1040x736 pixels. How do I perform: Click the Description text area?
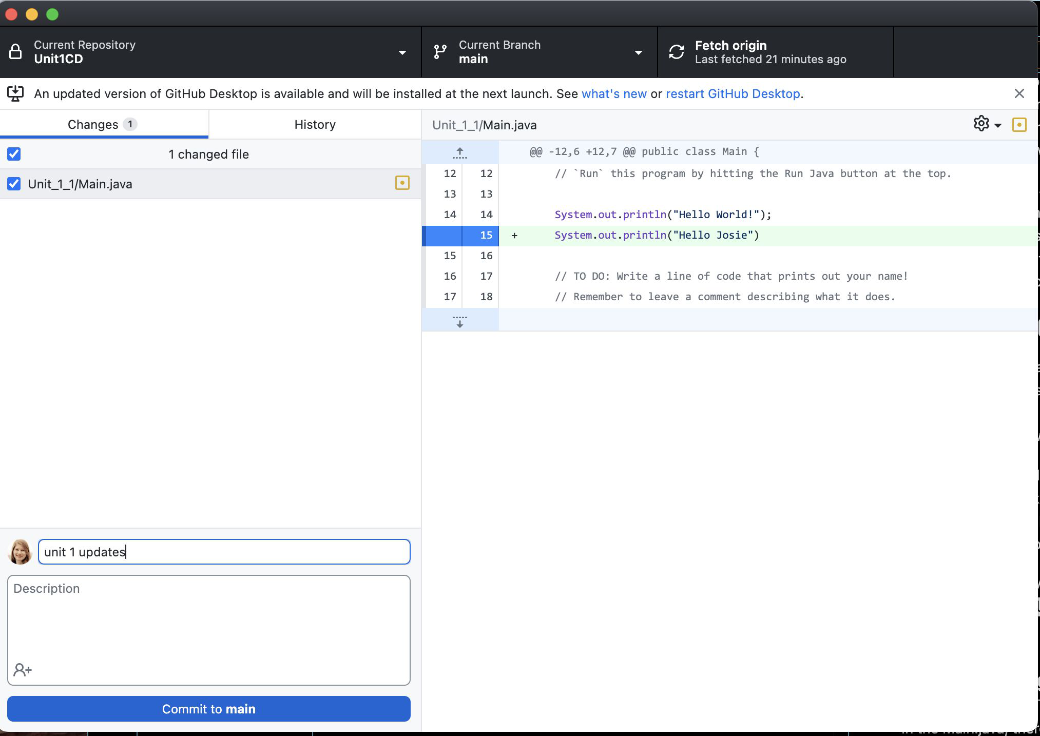coord(208,621)
